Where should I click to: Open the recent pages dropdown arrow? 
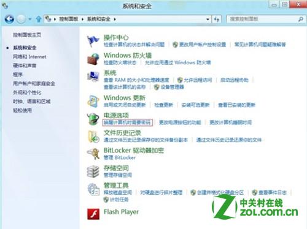[30, 19]
